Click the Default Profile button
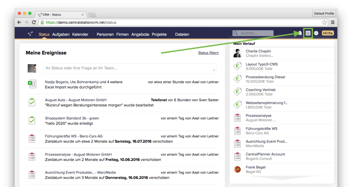352x187 pixels. pos(324,13)
